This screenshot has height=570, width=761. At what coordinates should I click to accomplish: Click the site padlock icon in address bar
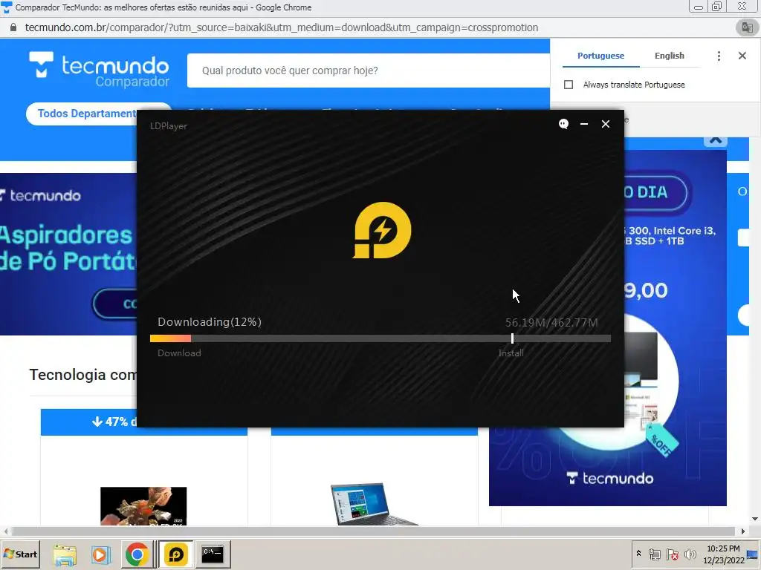coord(13,27)
